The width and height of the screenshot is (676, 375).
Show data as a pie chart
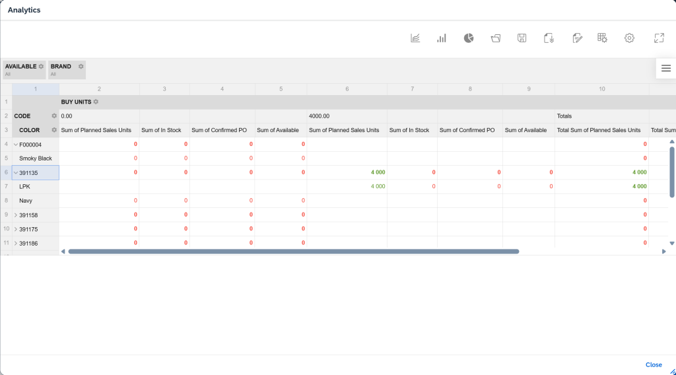(469, 38)
